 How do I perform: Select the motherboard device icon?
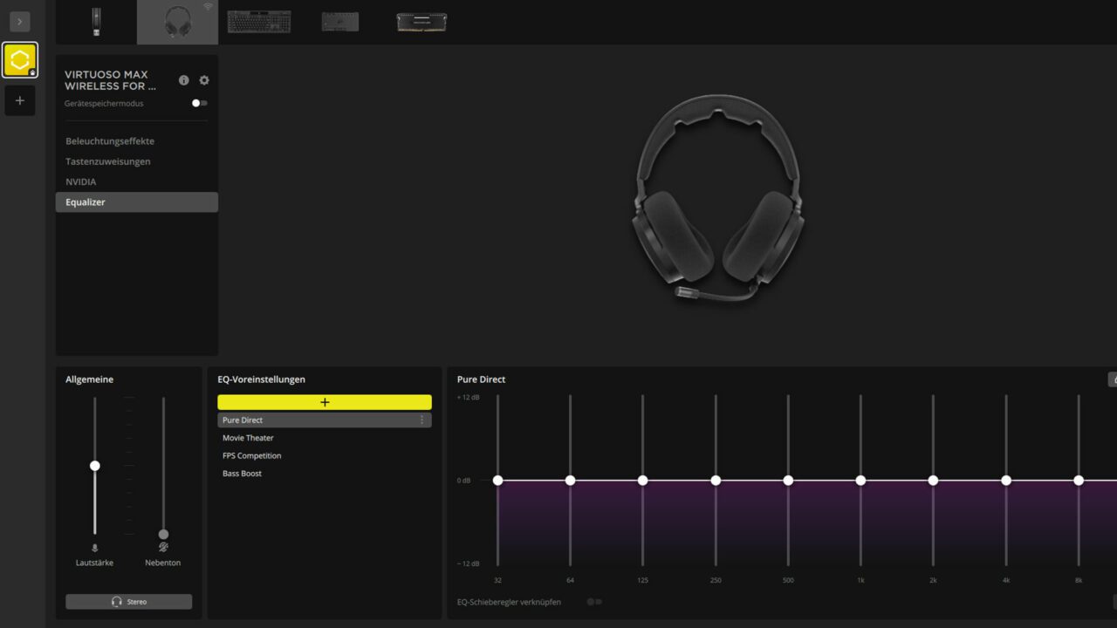339,22
